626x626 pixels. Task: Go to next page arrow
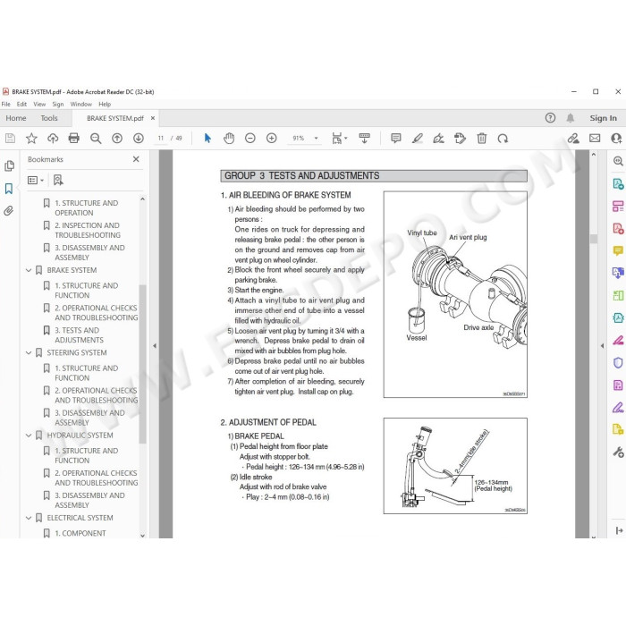click(138, 139)
